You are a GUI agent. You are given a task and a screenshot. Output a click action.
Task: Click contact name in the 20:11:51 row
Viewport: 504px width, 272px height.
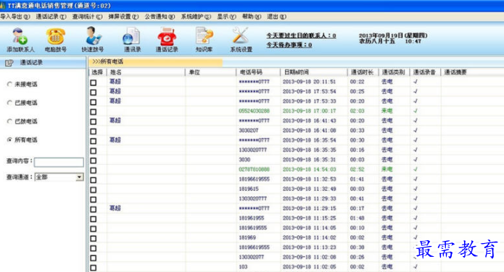[x=115, y=82]
